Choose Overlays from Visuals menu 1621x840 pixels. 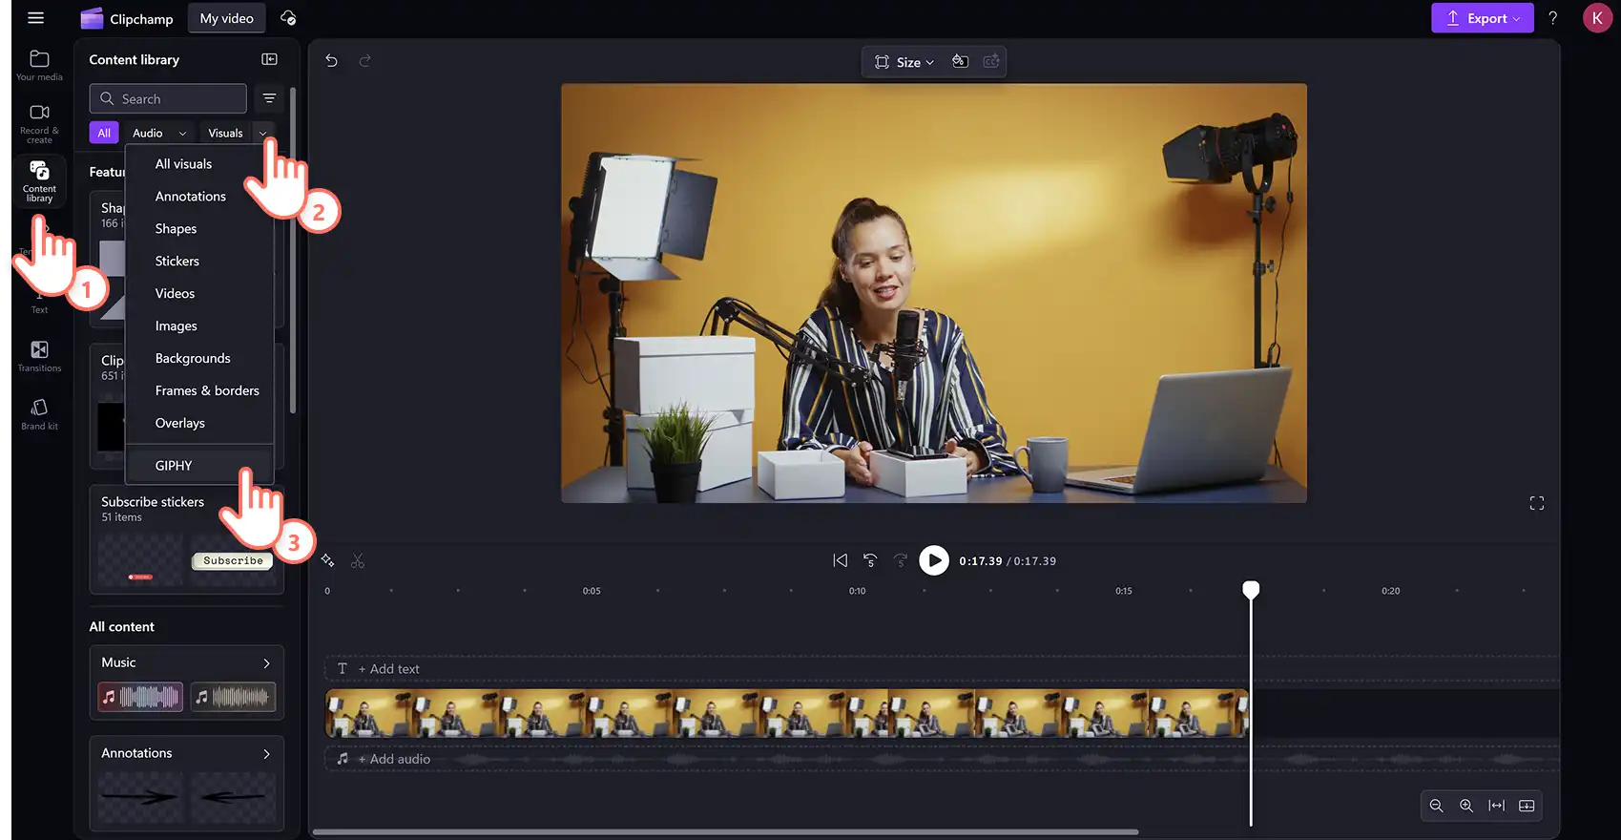[199, 424]
